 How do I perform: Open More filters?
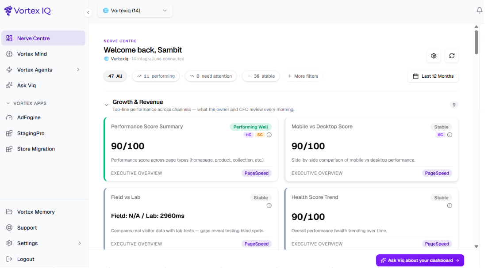303,76
